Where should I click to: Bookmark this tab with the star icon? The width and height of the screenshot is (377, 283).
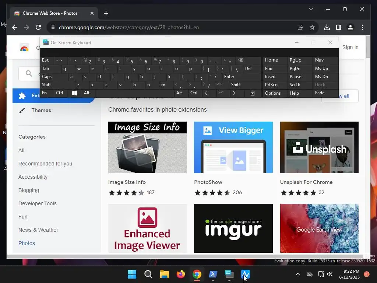(x=312, y=27)
